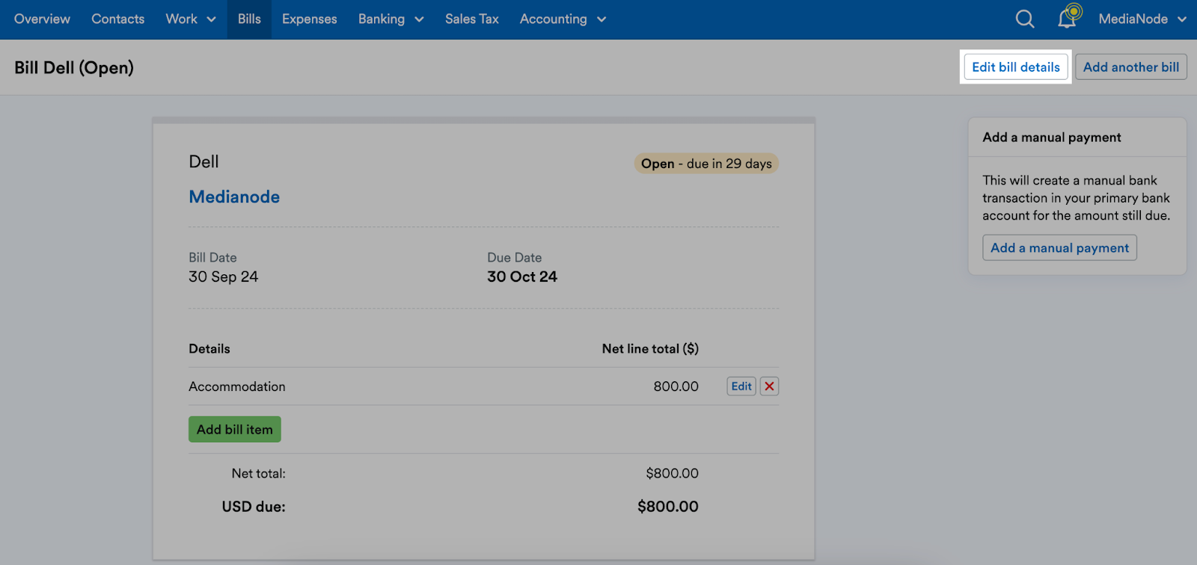Open the notifications bell icon
Screen dimensions: 1197x565
click(x=1068, y=17)
